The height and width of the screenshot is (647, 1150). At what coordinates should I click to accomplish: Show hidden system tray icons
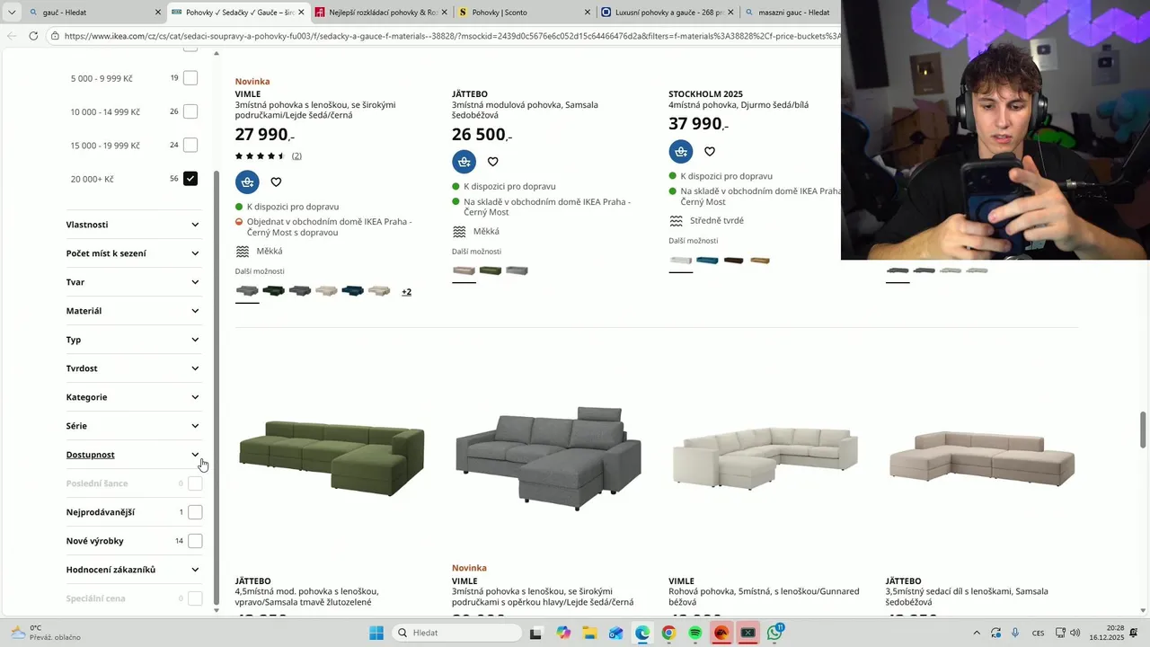coord(977,633)
